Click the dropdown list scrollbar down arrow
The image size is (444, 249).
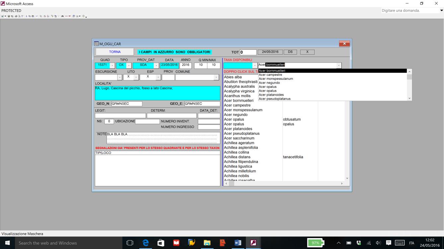pos(409,98)
